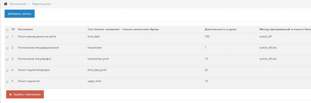Click the upper_limit system name cell
The width and height of the screenshot is (311, 103).
pos(95,81)
